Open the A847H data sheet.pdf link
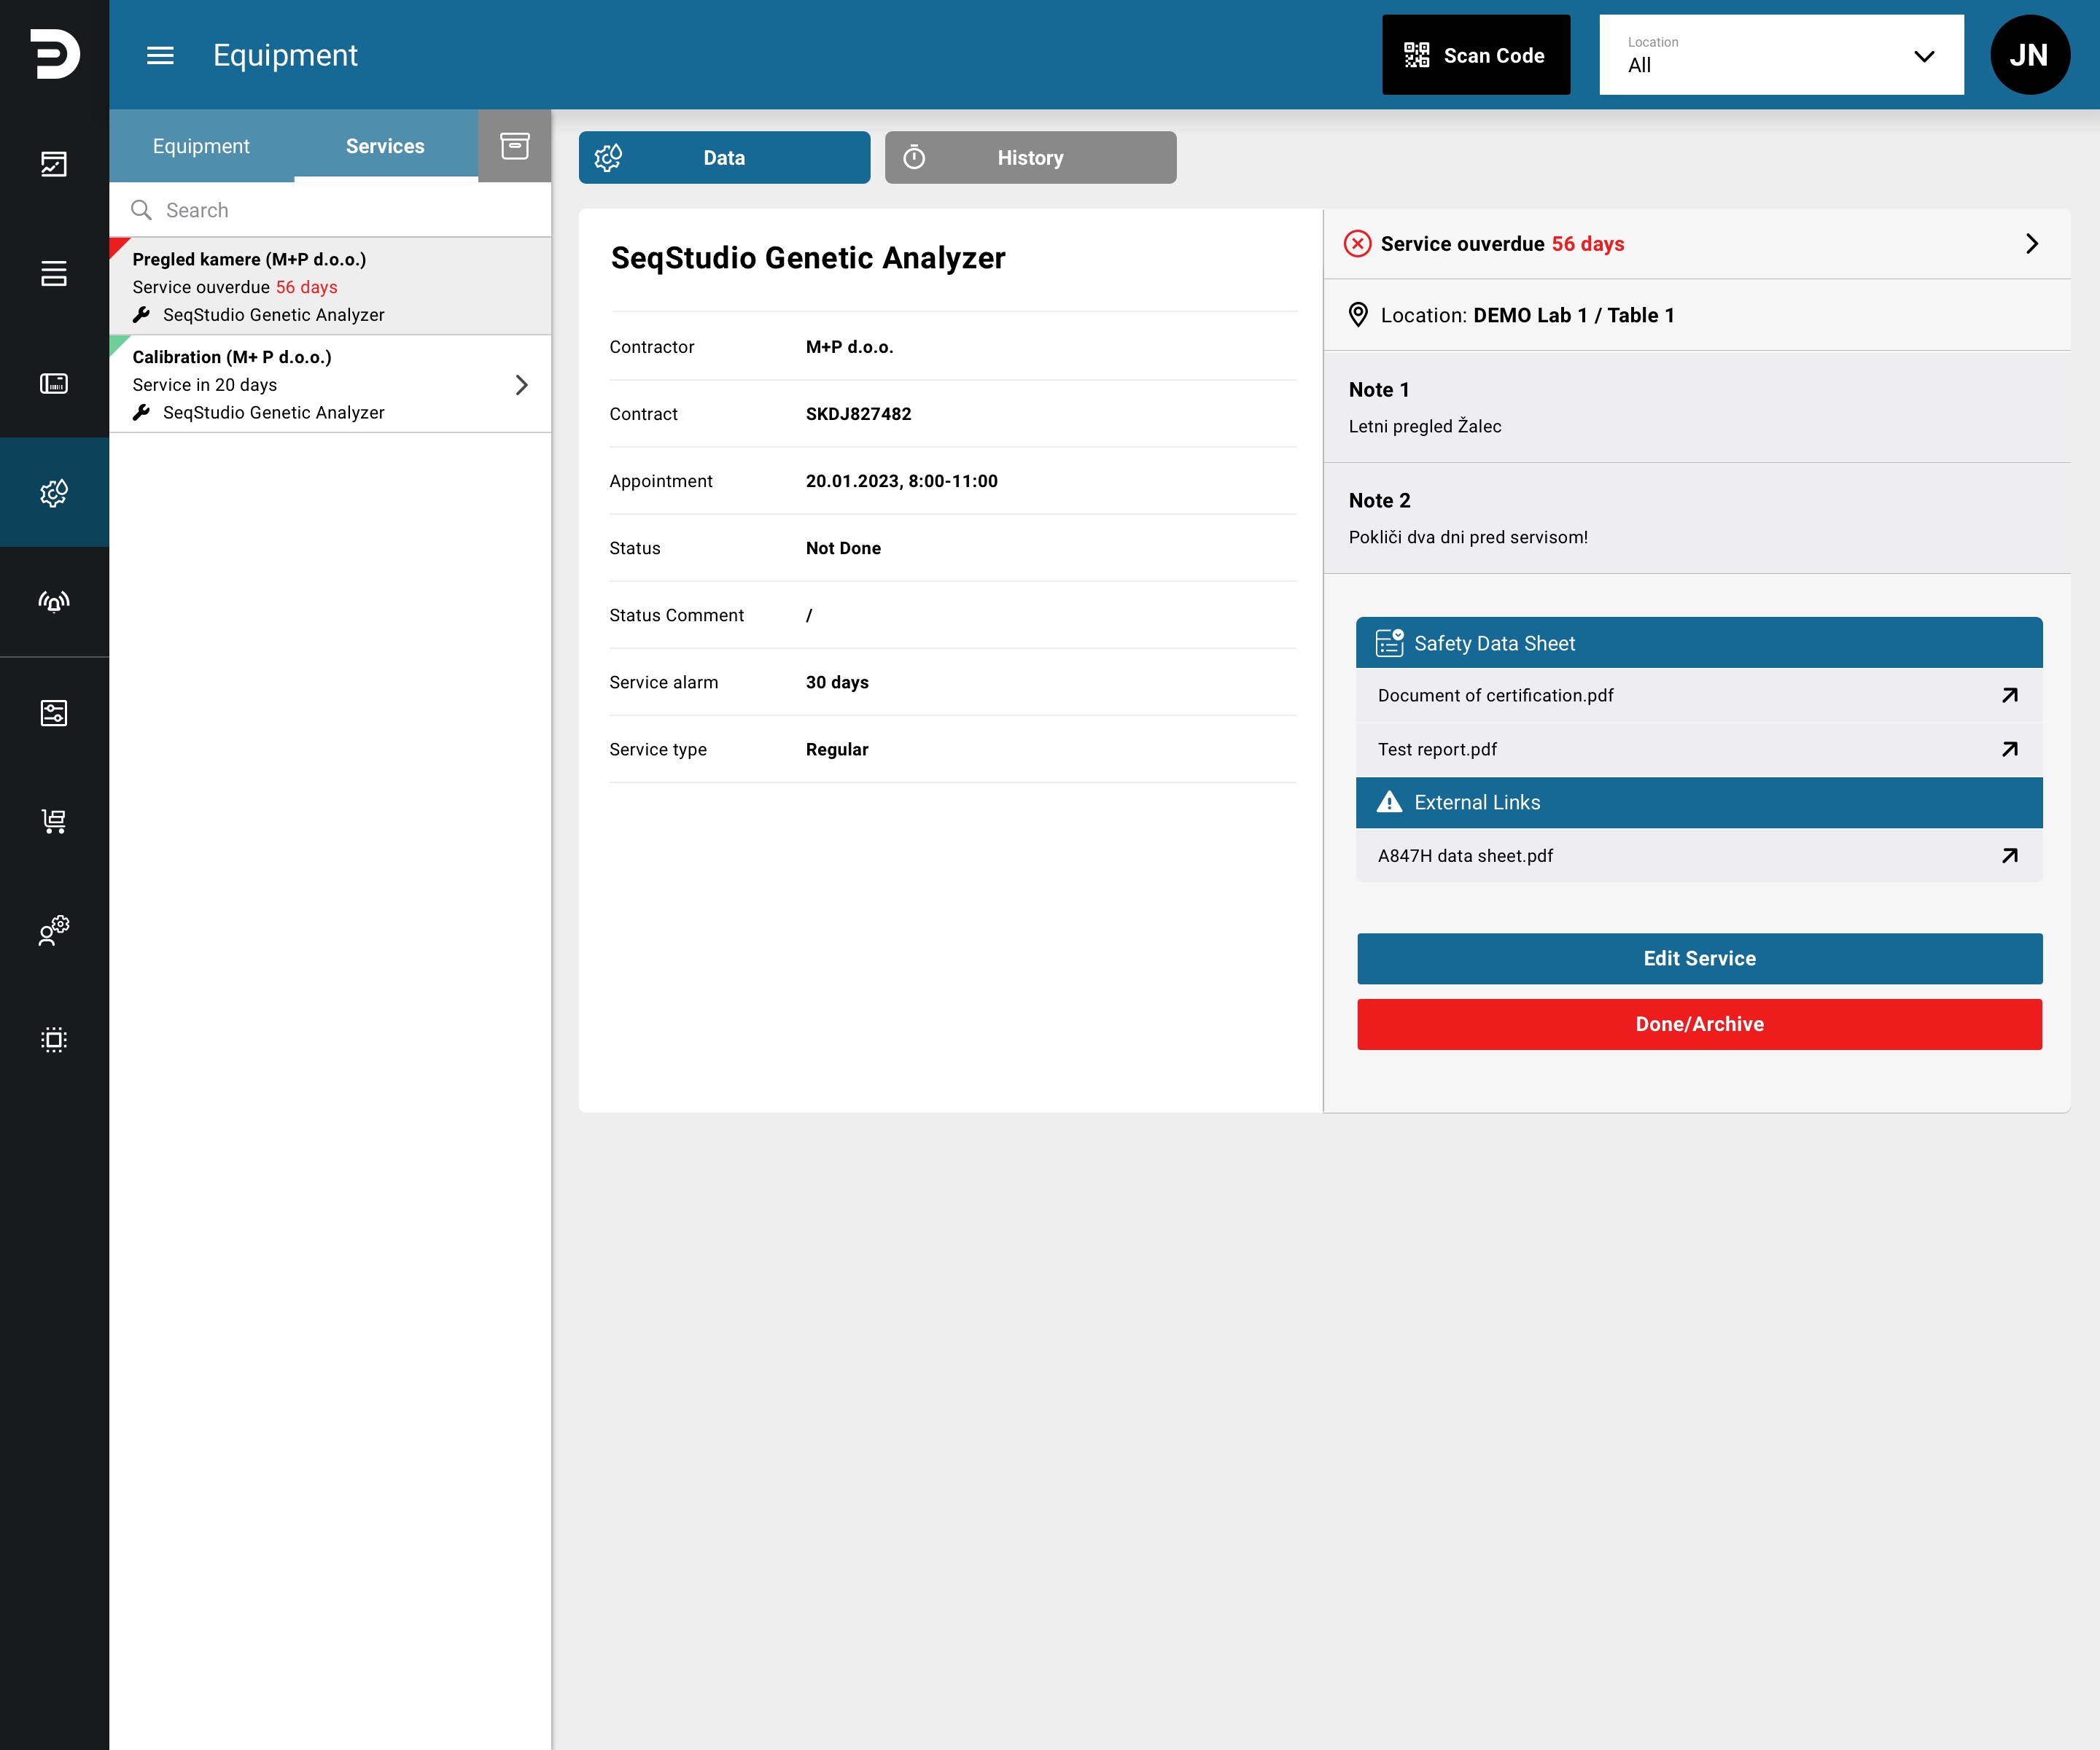 [1465, 856]
